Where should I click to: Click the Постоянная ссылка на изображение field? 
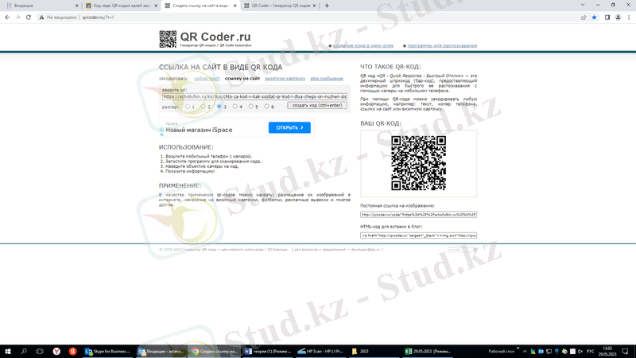coord(418,215)
